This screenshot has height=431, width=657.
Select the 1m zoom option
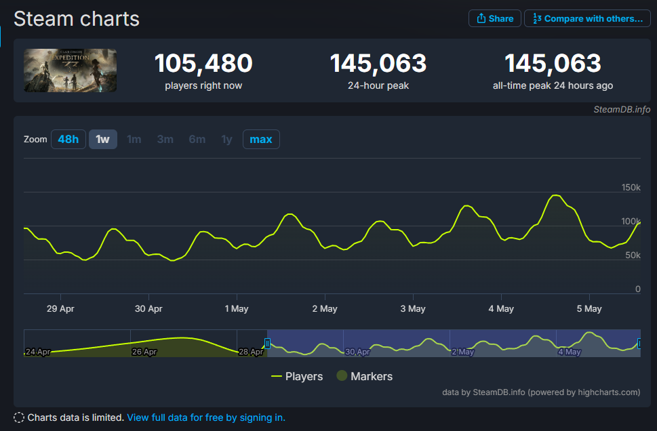coord(134,139)
